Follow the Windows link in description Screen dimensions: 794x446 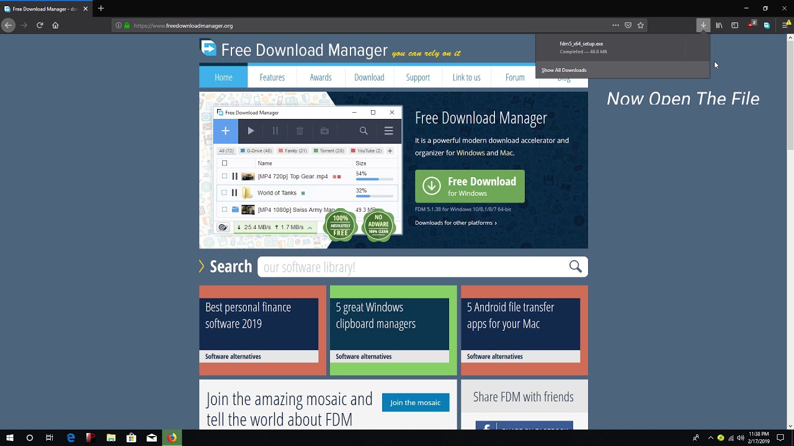point(470,153)
